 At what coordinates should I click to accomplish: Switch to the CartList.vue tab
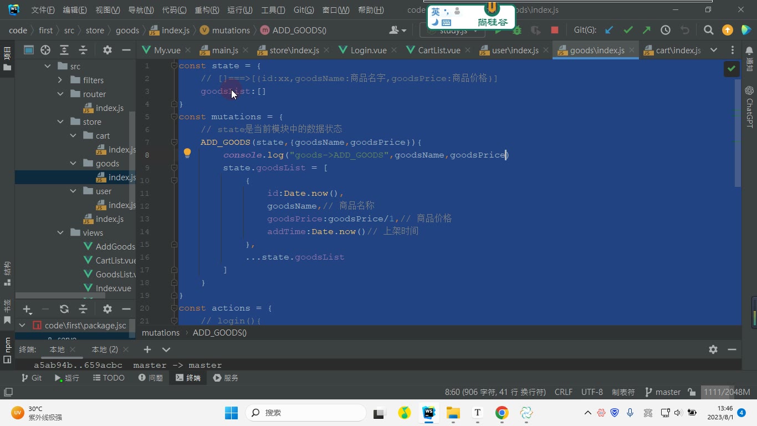point(439,50)
